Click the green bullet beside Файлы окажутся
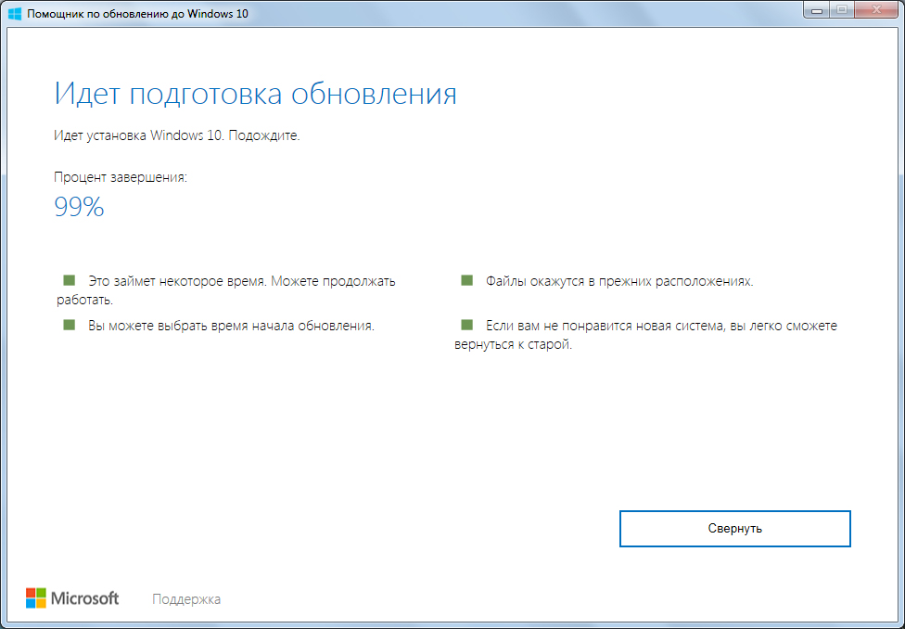The width and height of the screenshot is (905, 629). [467, 281]
